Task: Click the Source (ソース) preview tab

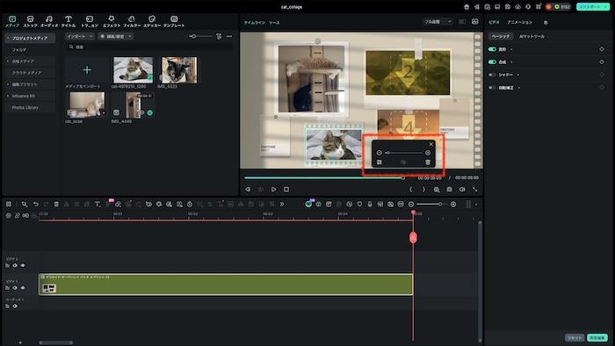Action: pos(274,23)
